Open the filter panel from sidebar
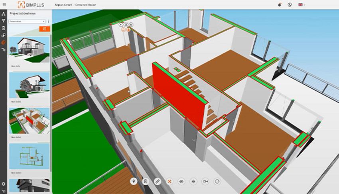The width and height of the screenshot is (339, 194). point(4,21)
